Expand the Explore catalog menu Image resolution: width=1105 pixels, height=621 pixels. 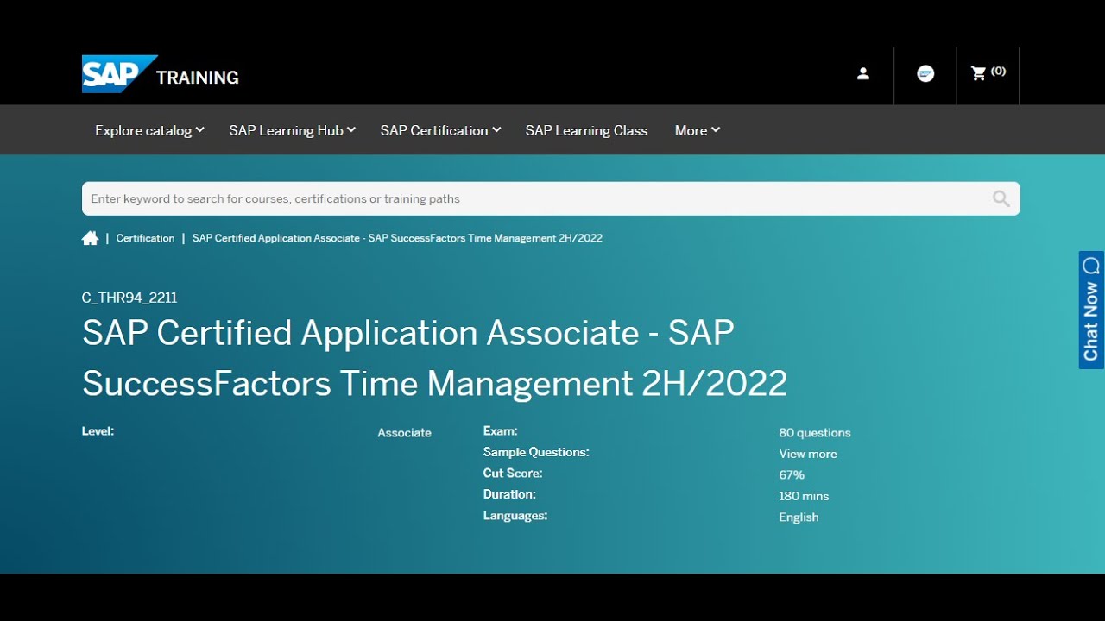(149, 130)
